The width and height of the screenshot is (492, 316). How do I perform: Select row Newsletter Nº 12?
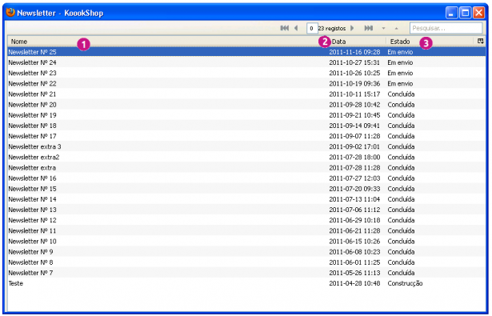(x=246, y=220)
